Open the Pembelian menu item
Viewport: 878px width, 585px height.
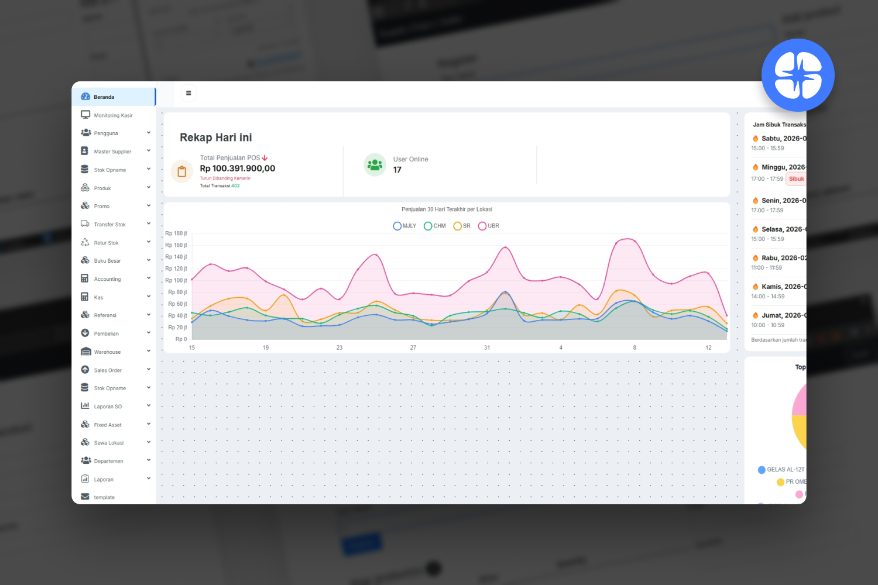click(107, 333)
